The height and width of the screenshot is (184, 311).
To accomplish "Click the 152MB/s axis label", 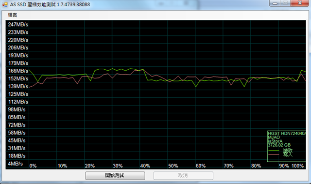I will click(18, 78).
